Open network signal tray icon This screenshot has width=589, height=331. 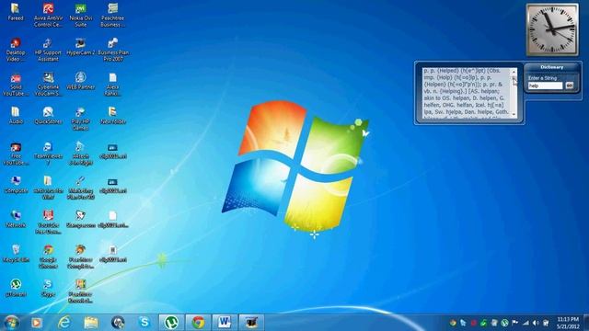point(525,323)
